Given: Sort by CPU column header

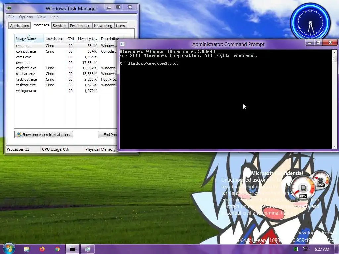Looking at the screenshot, I should click(x=71, y=39).
